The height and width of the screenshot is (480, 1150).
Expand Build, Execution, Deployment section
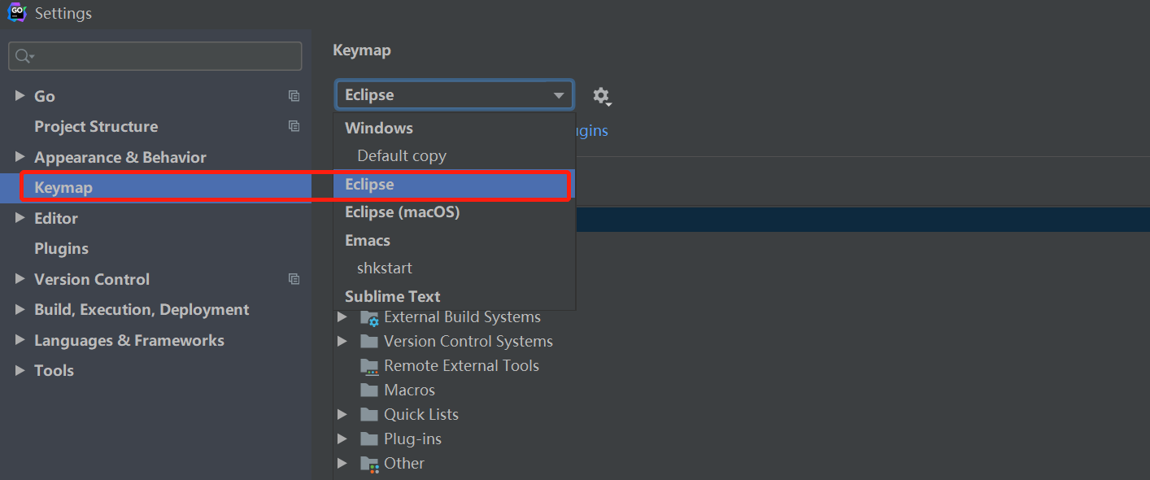(x=20, y=309)
